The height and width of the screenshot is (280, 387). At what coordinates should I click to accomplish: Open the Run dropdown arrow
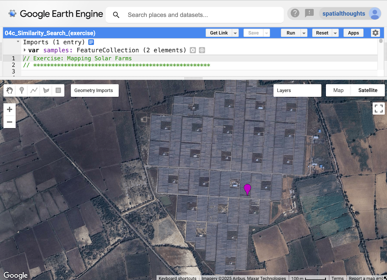coord(304,33)
